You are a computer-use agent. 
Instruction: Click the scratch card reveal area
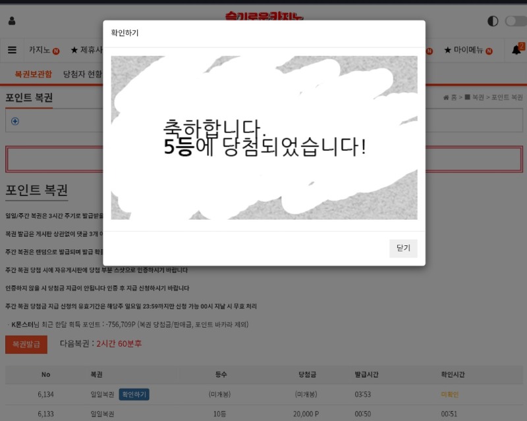[263, 137]
